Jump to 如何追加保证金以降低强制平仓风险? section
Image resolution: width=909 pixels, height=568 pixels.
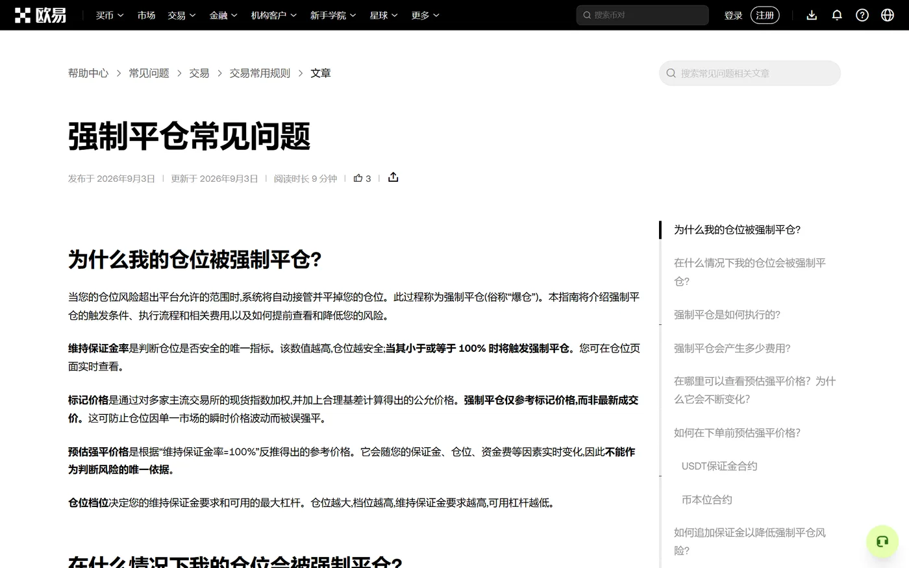tap(750, 541)
